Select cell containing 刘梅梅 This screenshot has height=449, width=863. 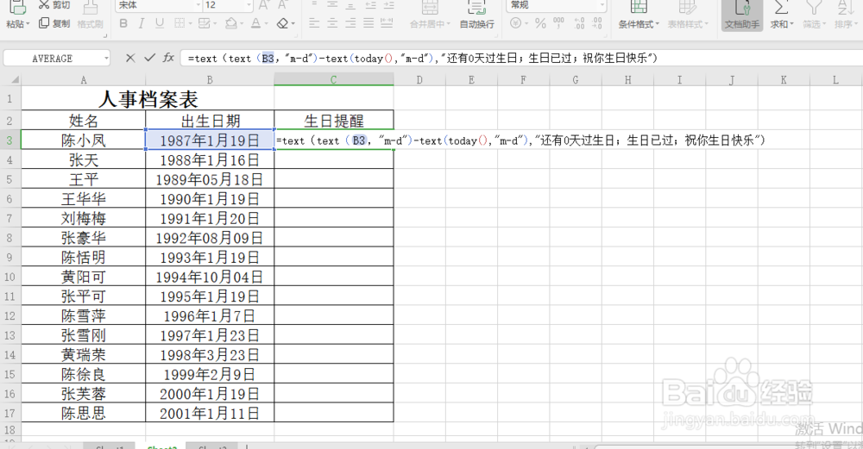point(83,218)
